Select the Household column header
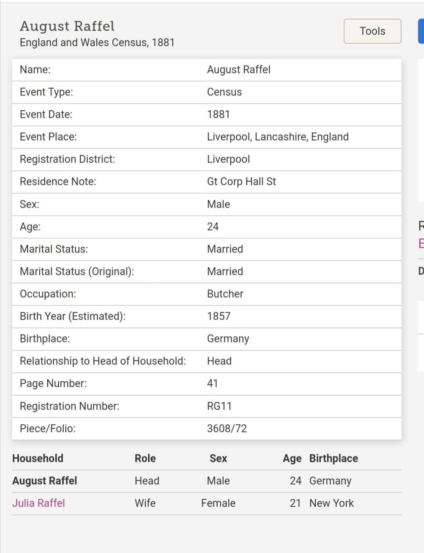 [x=38, y=458]
